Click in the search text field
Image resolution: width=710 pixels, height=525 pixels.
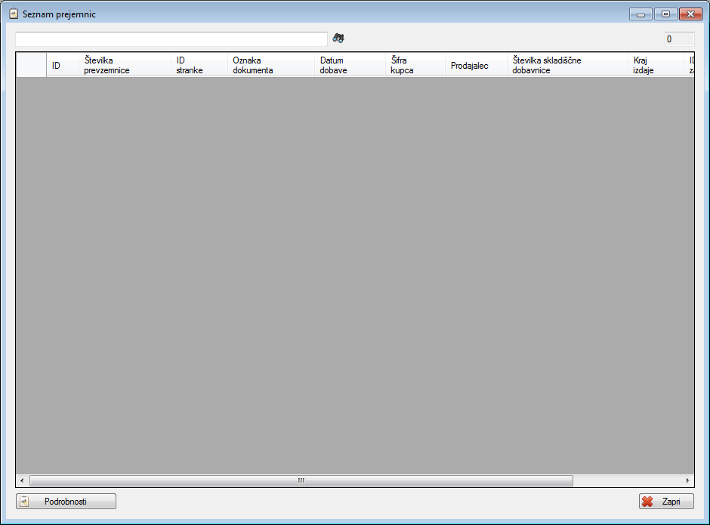pos(171,39)
